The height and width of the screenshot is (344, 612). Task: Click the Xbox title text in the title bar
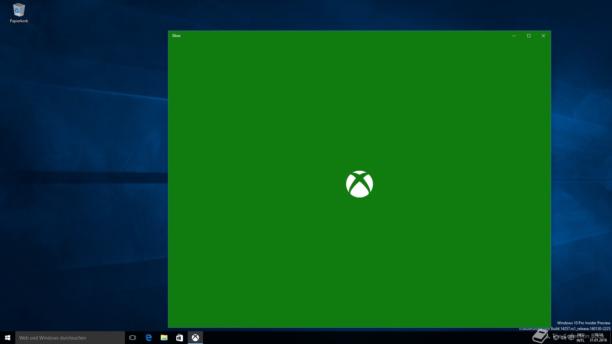coord(176,36)
